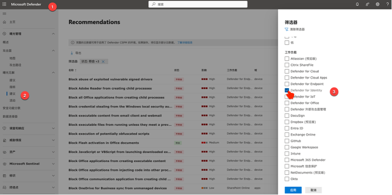Remove the 状态 filter chip with X
This screenshot has width=392, height=195.
tap(103, 62)
